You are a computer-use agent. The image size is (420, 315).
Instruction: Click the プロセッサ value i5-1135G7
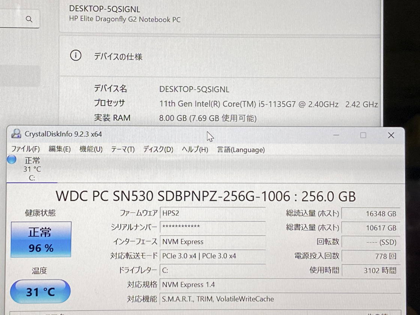268,104
